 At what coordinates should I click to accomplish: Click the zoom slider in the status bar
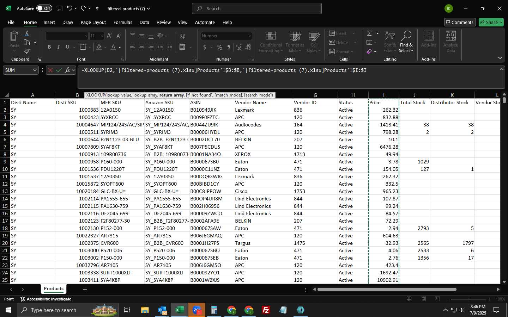coord(469,299)
